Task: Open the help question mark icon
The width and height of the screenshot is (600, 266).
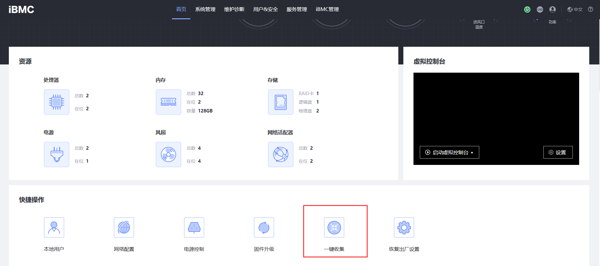Action: tap(591, 9)
